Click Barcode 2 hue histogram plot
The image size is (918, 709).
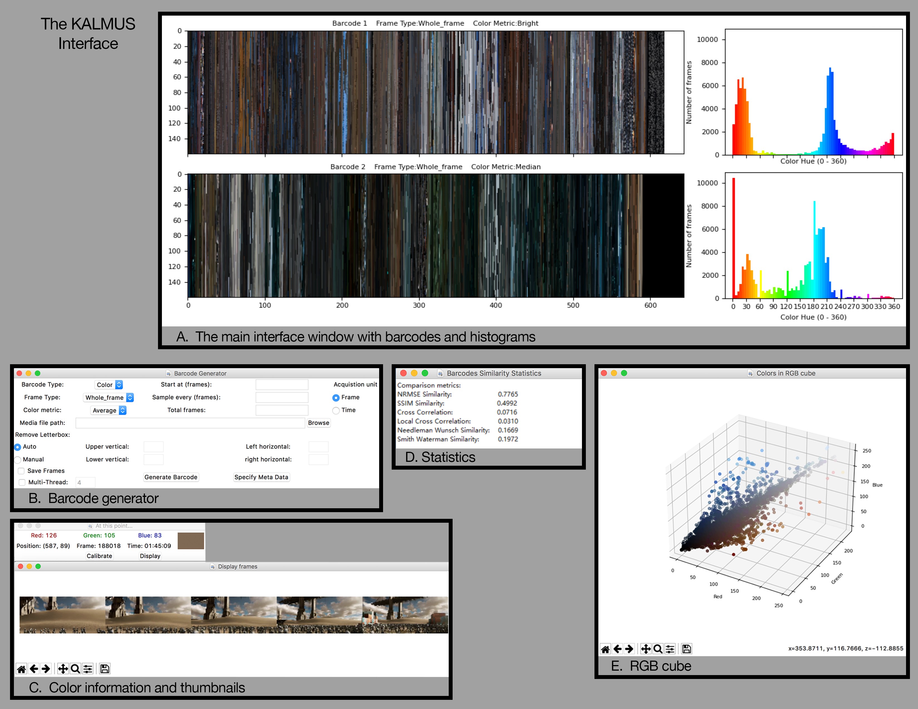click(814, 235)
